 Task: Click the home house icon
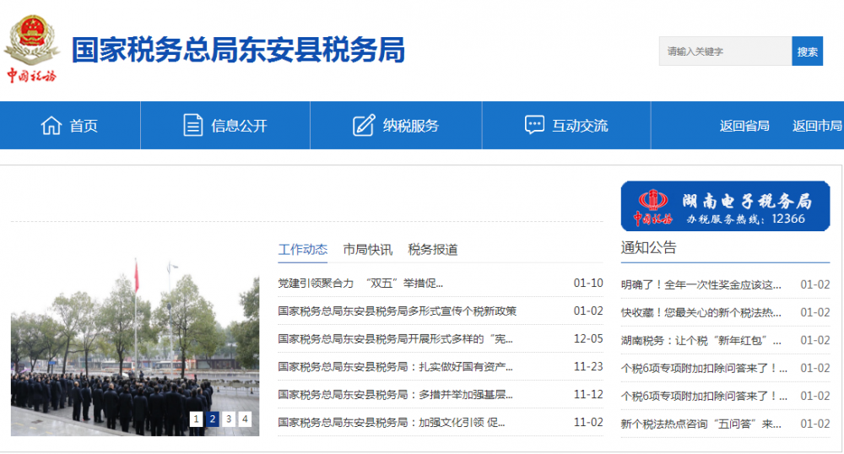click(x=51, y=126)
